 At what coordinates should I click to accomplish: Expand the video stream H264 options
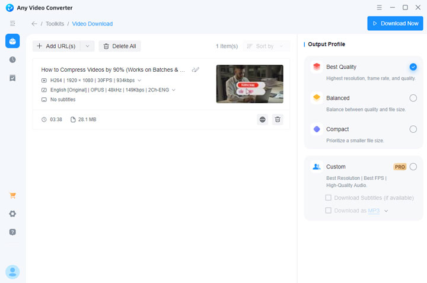coord(139,80)
